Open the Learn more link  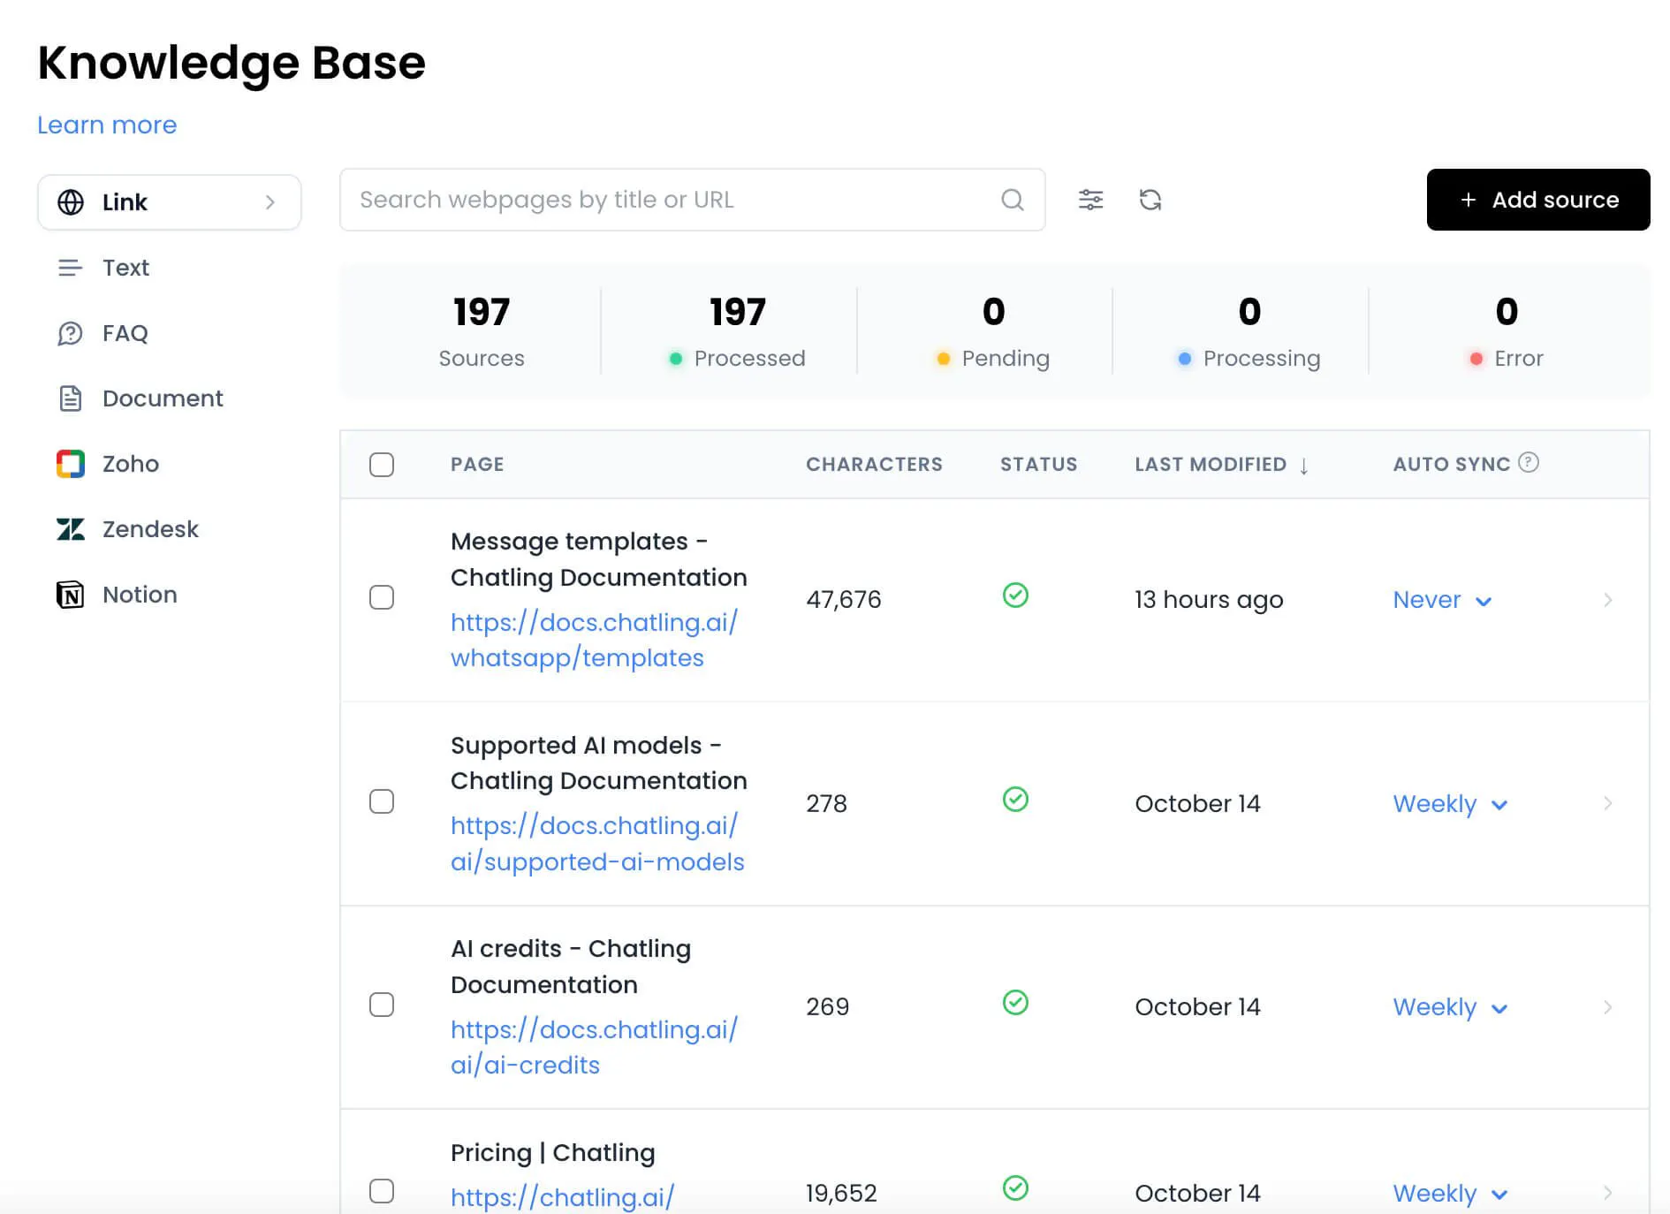click(107, 125)
